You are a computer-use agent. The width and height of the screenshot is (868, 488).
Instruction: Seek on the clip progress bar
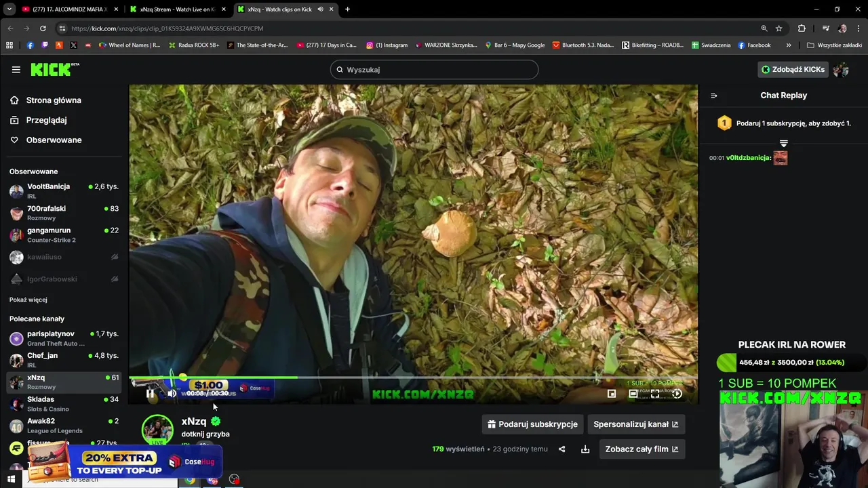click(413, 378)
